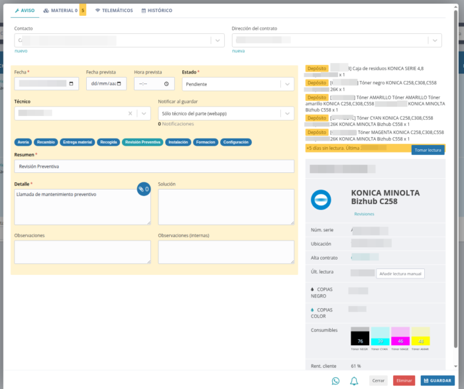Click the Depósito tag for Tóner AMARILLO
Image resolution: width=464 pixels, height=389 pixels.
point(317,97)
